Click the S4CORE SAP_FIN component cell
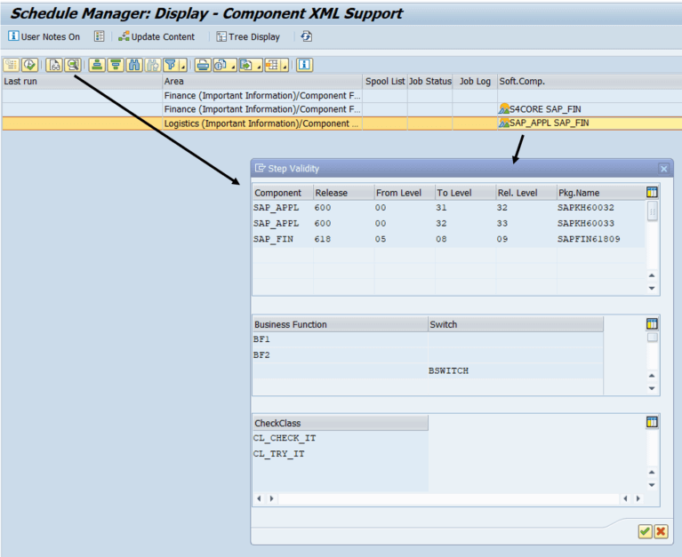682x557 pixels. (590, 109)
